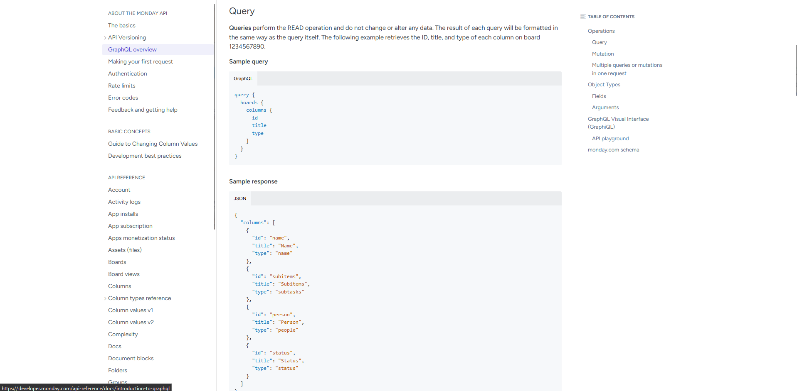The width and height of the screenshot is (797, 391).
Task: Jump to Object Types in contents
Action: (x=604, y=85)
